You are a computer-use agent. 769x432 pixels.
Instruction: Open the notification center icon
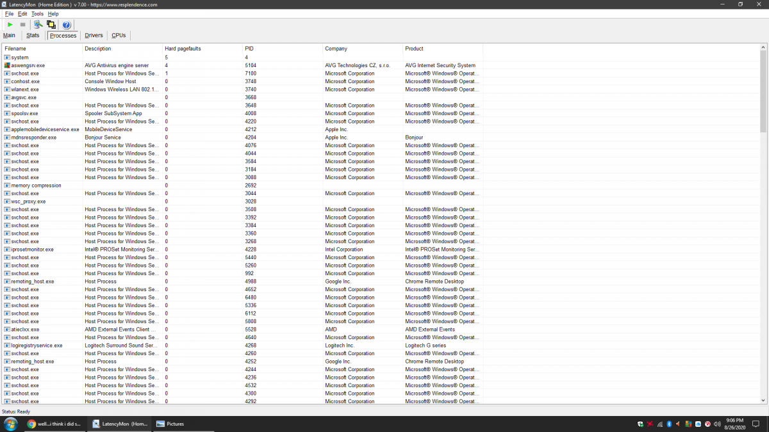tap(756, 424)
